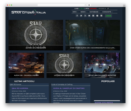The image size is (131, 111).
Task: Open the Facebook social icon
Action: point(77,16)
